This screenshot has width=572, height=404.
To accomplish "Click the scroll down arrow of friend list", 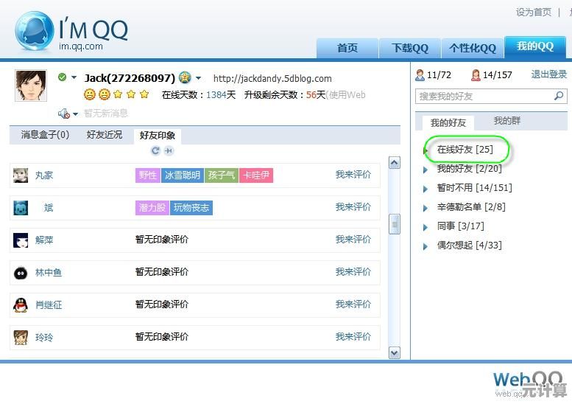I will pyautogui.click(x=394, y=353).
